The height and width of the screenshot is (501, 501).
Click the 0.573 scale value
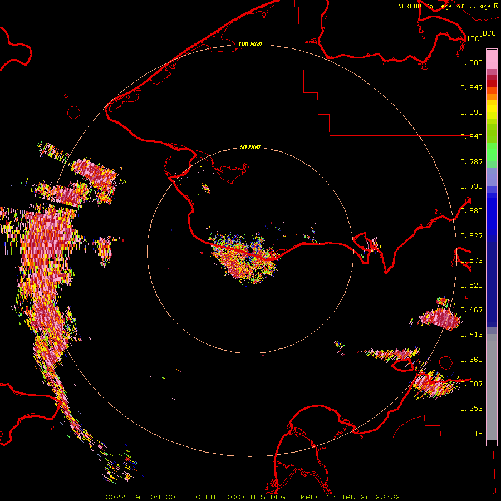471,261
